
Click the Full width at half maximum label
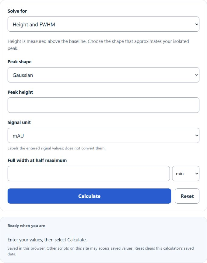pyautogui.click(x=37, y=160)
